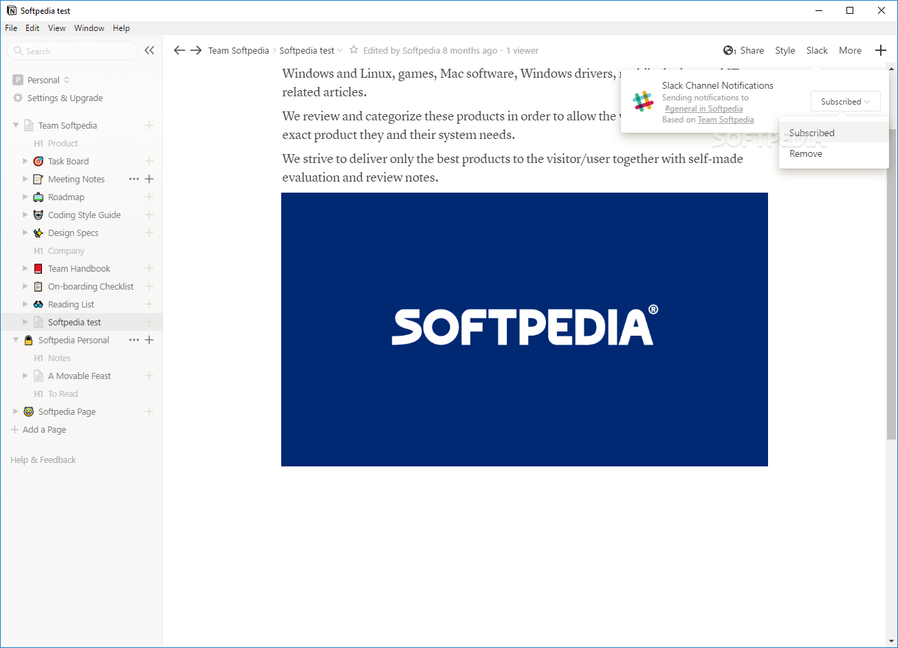Click the On-boarding Checklist clipboard icon
Image resolution: width=898 pixels, height=648 pixels.
click(x=39, y=286)
